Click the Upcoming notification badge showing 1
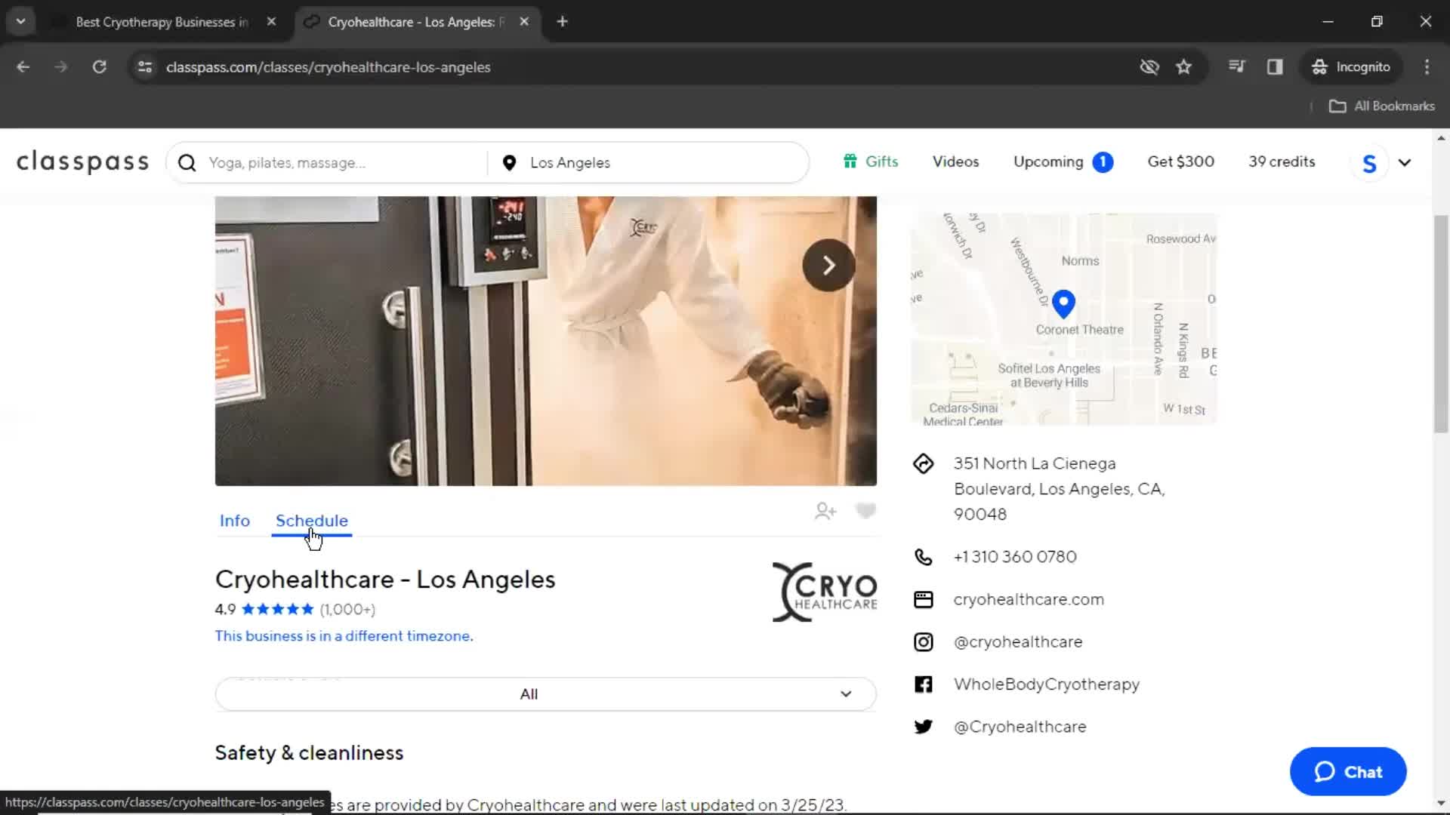This screenshot has width=1450, height=815. [x=1103, y=162]
